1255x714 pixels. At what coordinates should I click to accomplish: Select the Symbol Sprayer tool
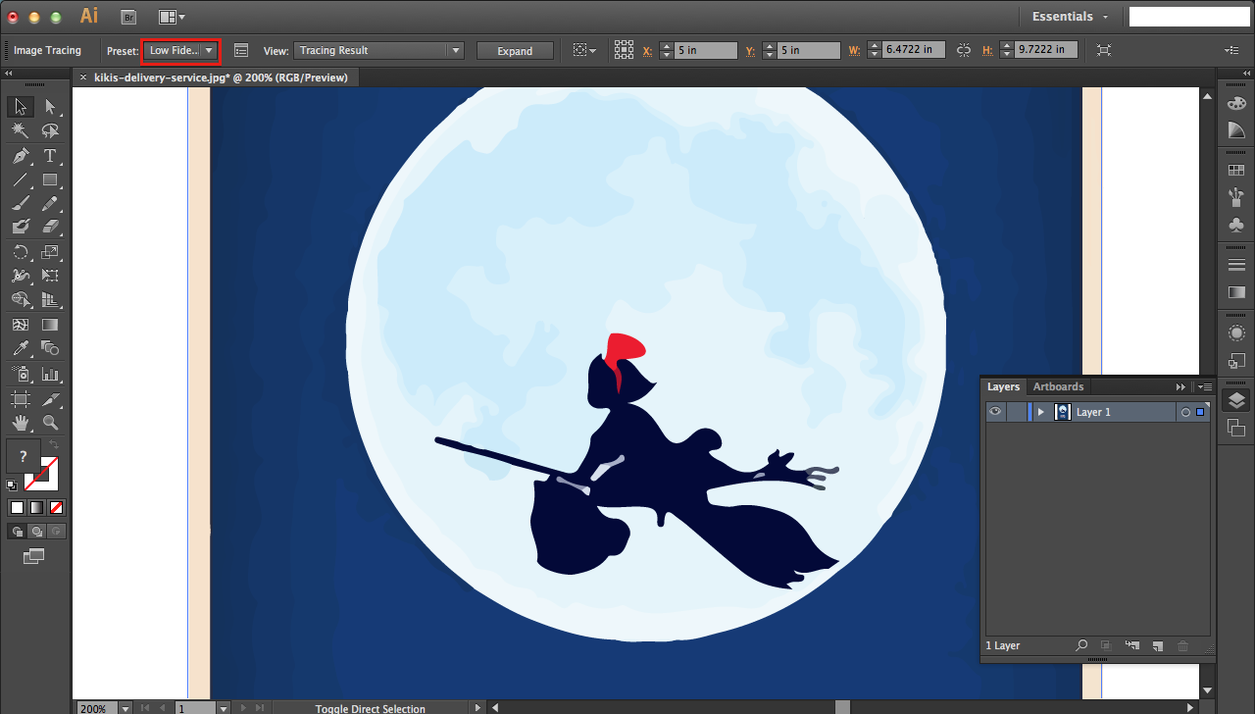click(21, 375)
